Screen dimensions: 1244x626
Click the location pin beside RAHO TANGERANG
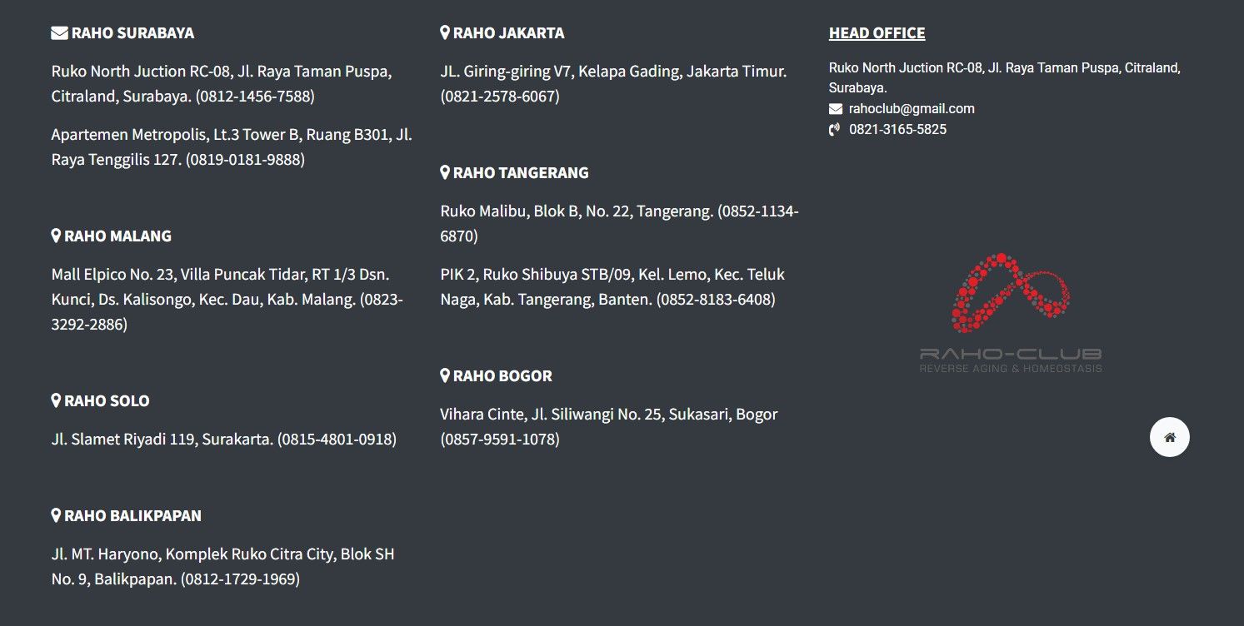(445, 173)
